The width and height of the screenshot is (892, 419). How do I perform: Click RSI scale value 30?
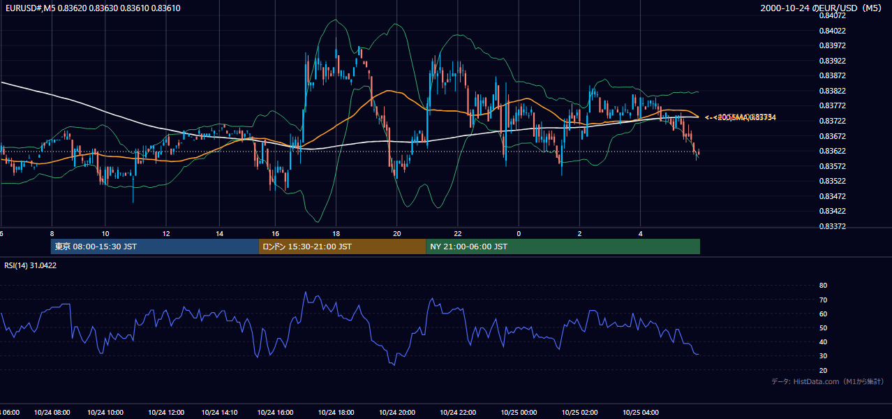823,355
